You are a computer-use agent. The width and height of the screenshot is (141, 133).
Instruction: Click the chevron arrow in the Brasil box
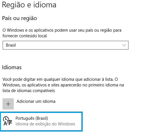124,45
